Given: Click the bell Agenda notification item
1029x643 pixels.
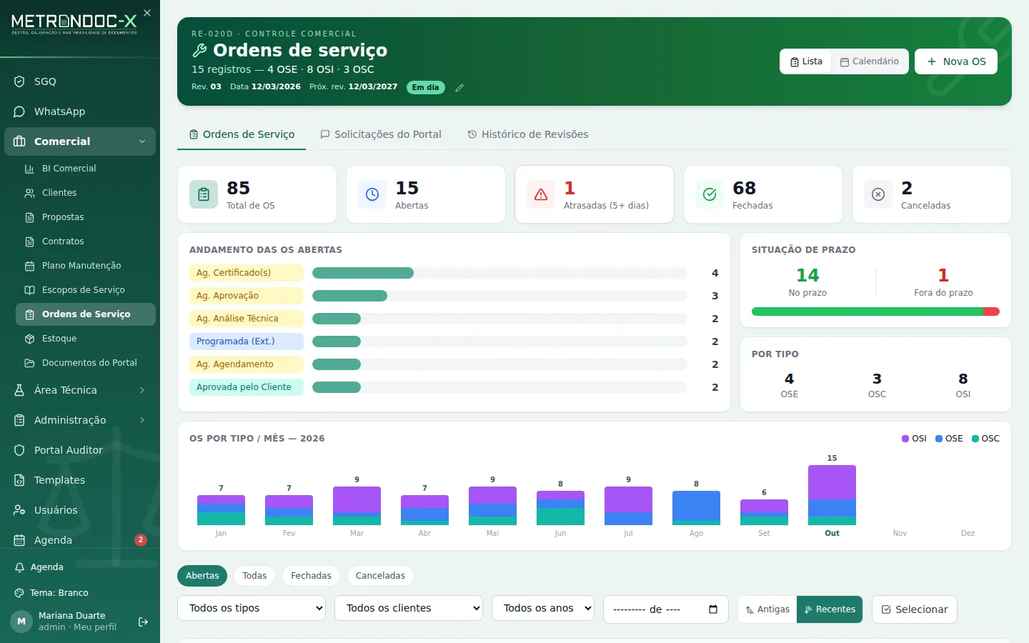Looking at the screenshot, I should (80, 567).
